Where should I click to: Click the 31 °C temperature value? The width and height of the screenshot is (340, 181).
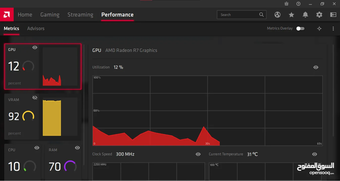pyautogui.click(x=252, y=154)
